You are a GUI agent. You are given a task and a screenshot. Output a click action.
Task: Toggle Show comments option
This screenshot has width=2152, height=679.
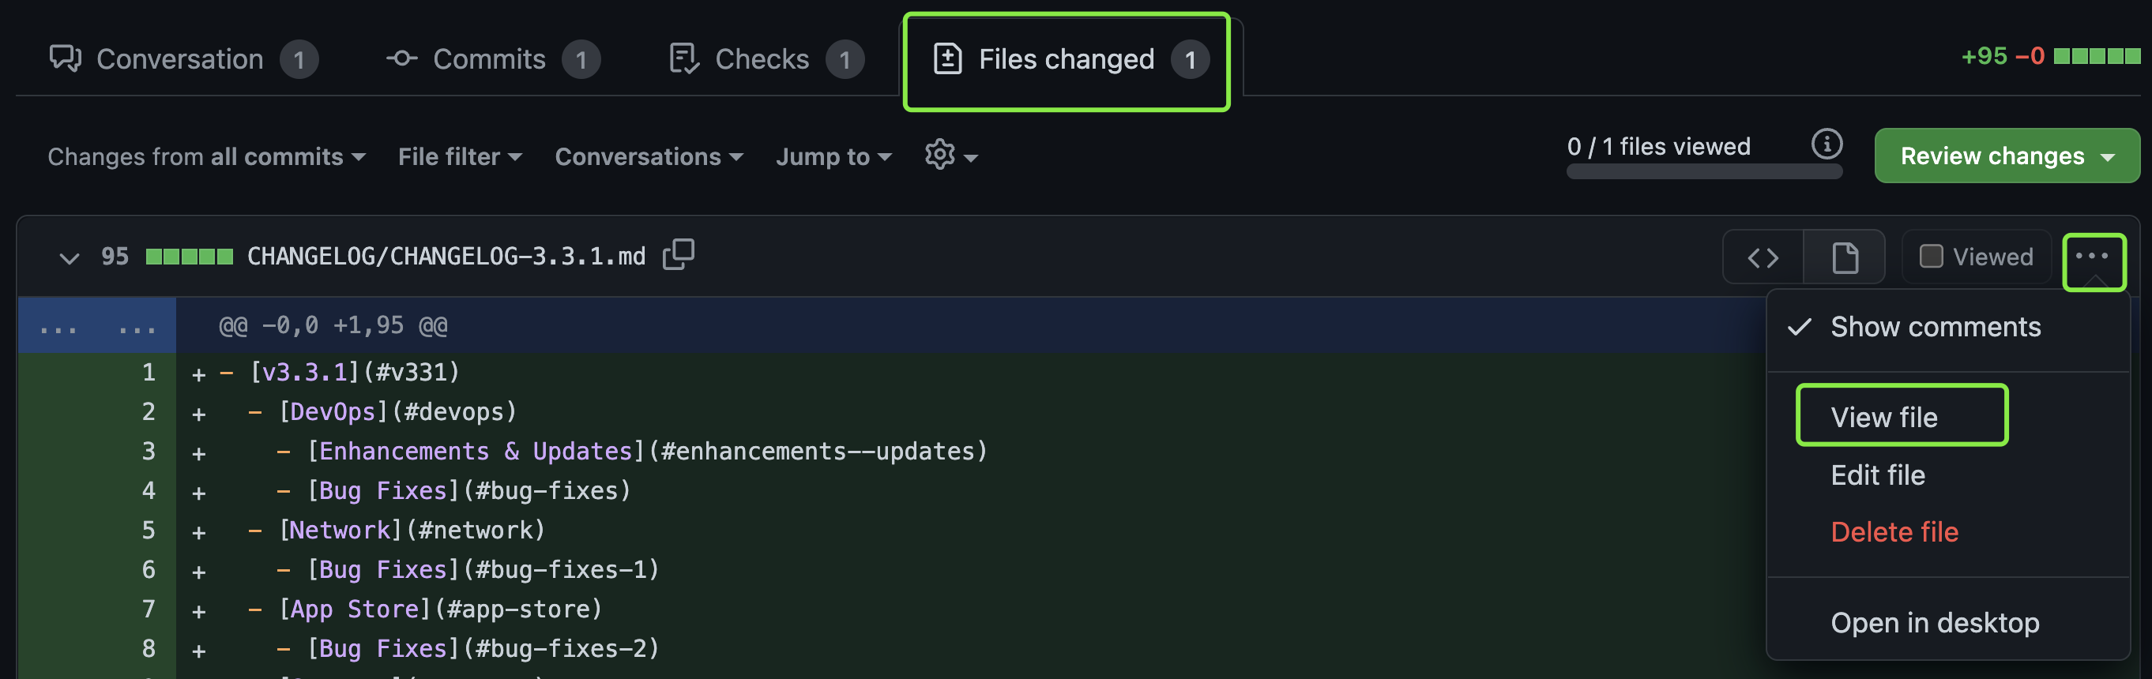tap(1934, 327)
